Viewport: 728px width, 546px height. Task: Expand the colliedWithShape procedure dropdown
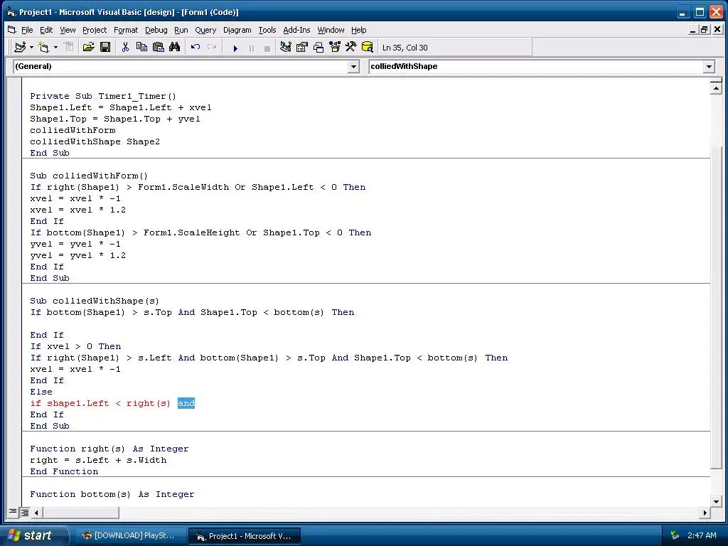[709, 66]
